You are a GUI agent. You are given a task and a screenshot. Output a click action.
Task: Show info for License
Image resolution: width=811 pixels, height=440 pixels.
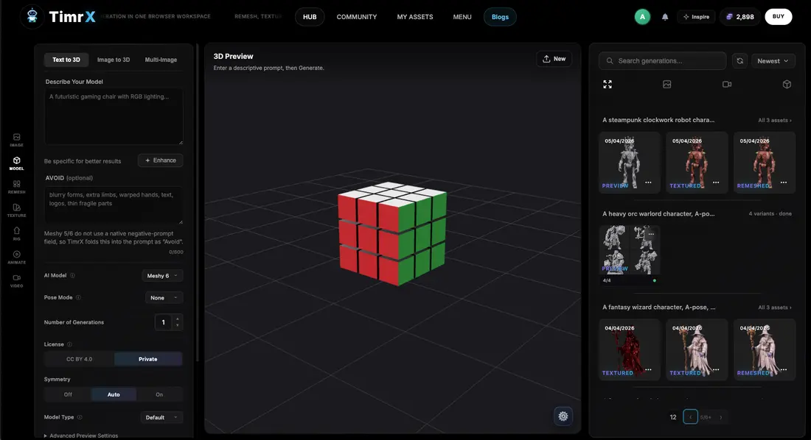(x=69, y=344)
